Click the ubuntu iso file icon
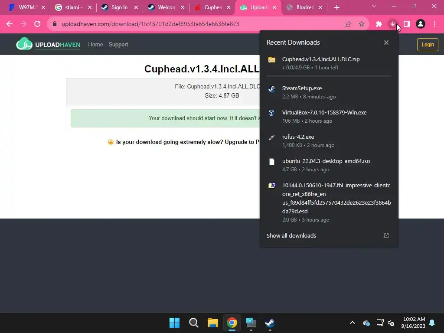444x333 pixels. [272, 162]
